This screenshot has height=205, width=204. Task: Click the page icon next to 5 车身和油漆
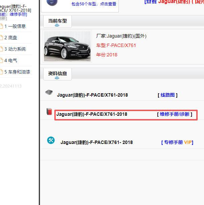click(1, 72)
